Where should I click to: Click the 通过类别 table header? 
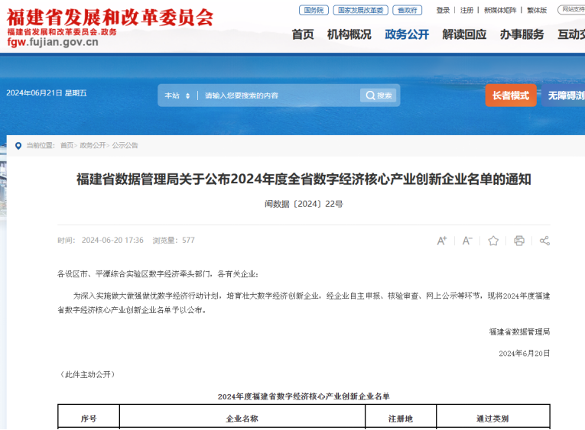tap(492, 419)
